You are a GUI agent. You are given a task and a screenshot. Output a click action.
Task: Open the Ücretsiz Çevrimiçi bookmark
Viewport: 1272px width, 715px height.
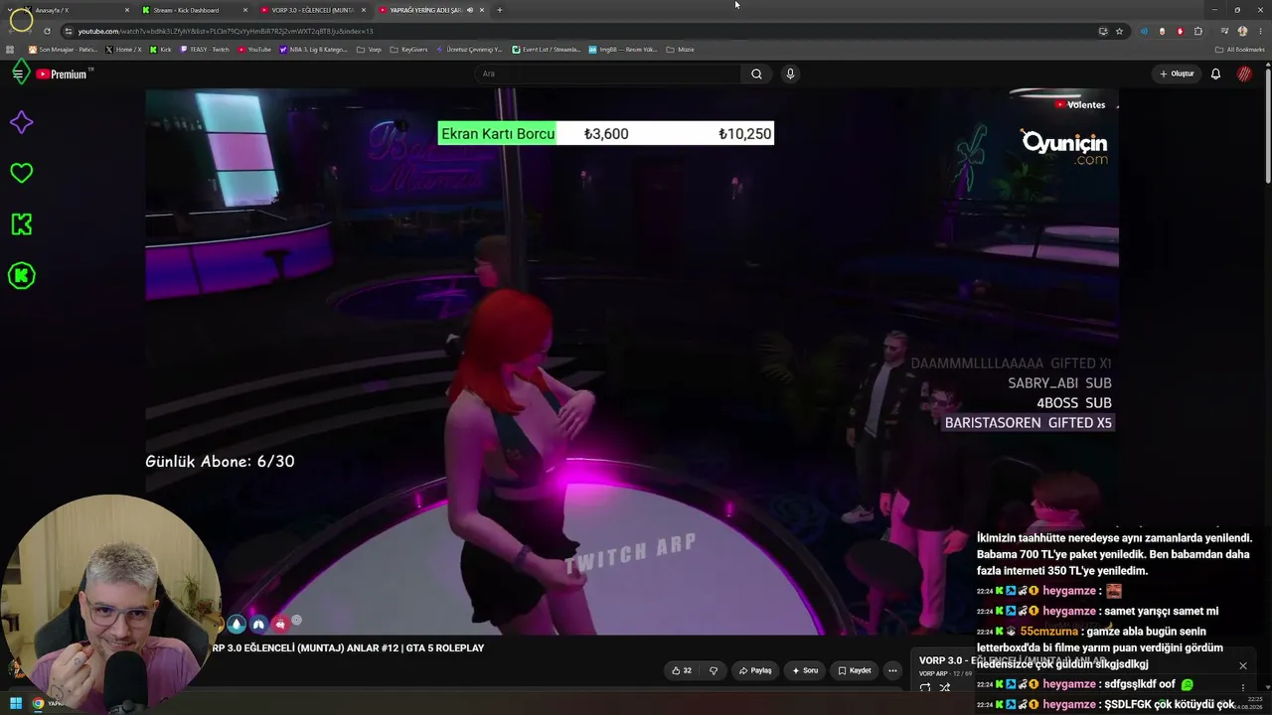(x=469, y=49)
